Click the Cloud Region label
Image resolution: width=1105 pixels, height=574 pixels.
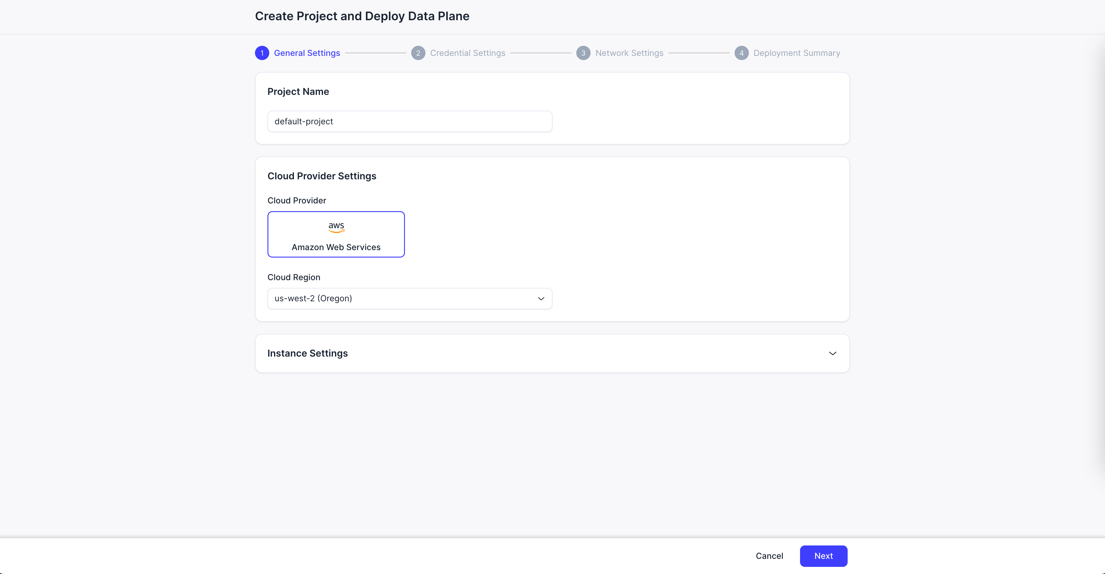pyautogui.click(x=294, y=277)
